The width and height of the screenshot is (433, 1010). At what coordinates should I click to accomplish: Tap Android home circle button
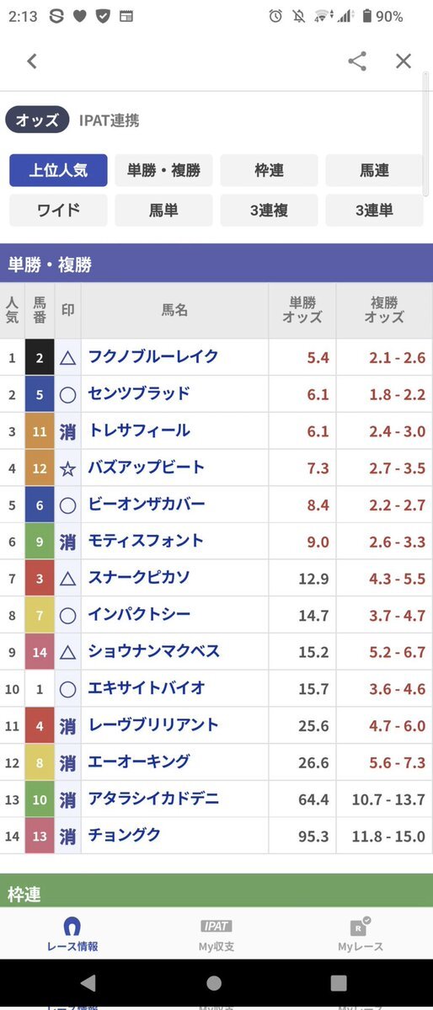(x=214, y=983)
